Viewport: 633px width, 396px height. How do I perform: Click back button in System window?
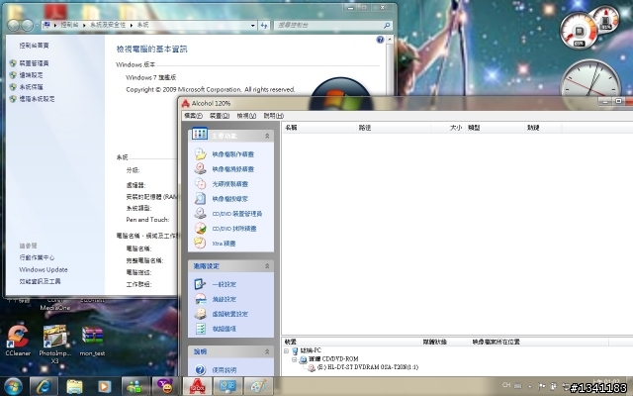coord(13,25)
